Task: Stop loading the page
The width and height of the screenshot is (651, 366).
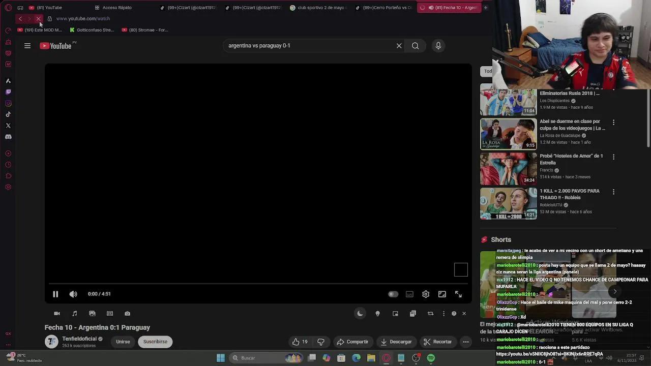Action: [x=38, y=19]
